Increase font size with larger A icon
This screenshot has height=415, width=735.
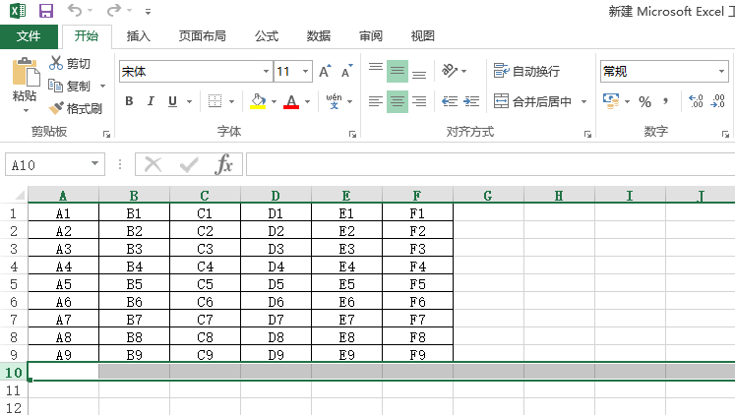[x=325, y=72]
